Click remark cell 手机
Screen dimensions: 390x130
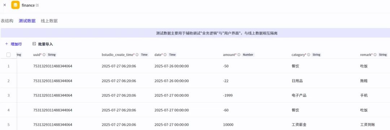[x=364, y=96]
